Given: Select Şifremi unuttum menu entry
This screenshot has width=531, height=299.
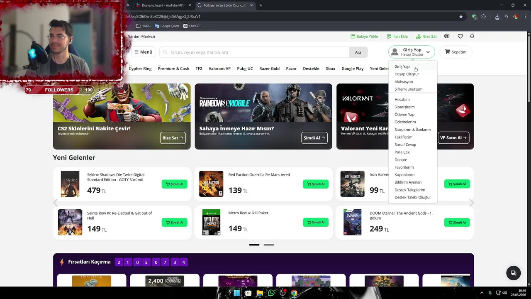Looking at the screenshot, I should pyautogui.click(x=408, y=89).
